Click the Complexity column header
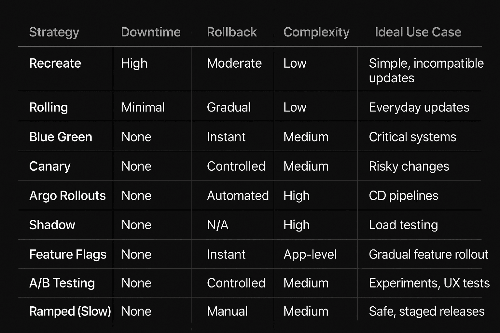 click(x=316, y=32)
